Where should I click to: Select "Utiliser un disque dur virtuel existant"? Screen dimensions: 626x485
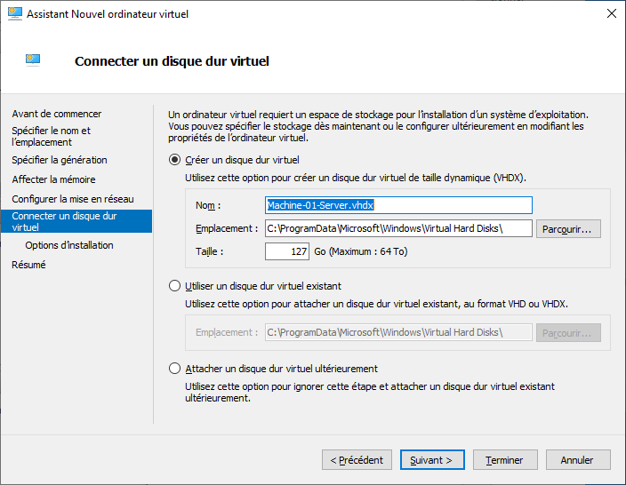tap(174, 286)
